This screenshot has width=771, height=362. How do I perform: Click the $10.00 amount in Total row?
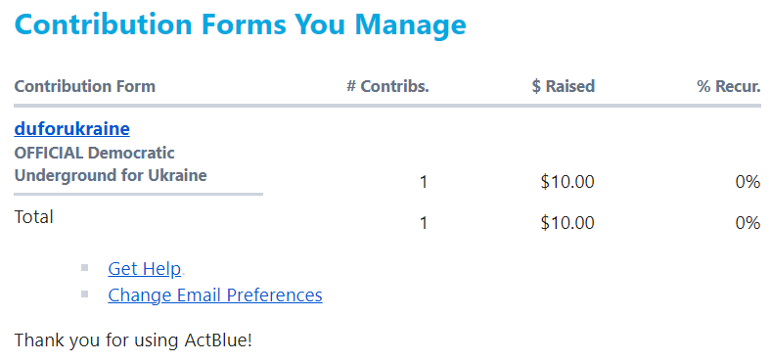click(x=567, y=223)
